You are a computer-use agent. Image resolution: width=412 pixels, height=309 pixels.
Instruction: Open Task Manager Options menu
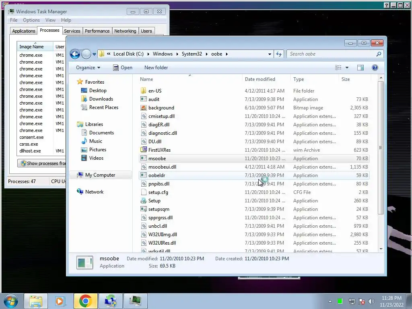click(x=31, y=20)
